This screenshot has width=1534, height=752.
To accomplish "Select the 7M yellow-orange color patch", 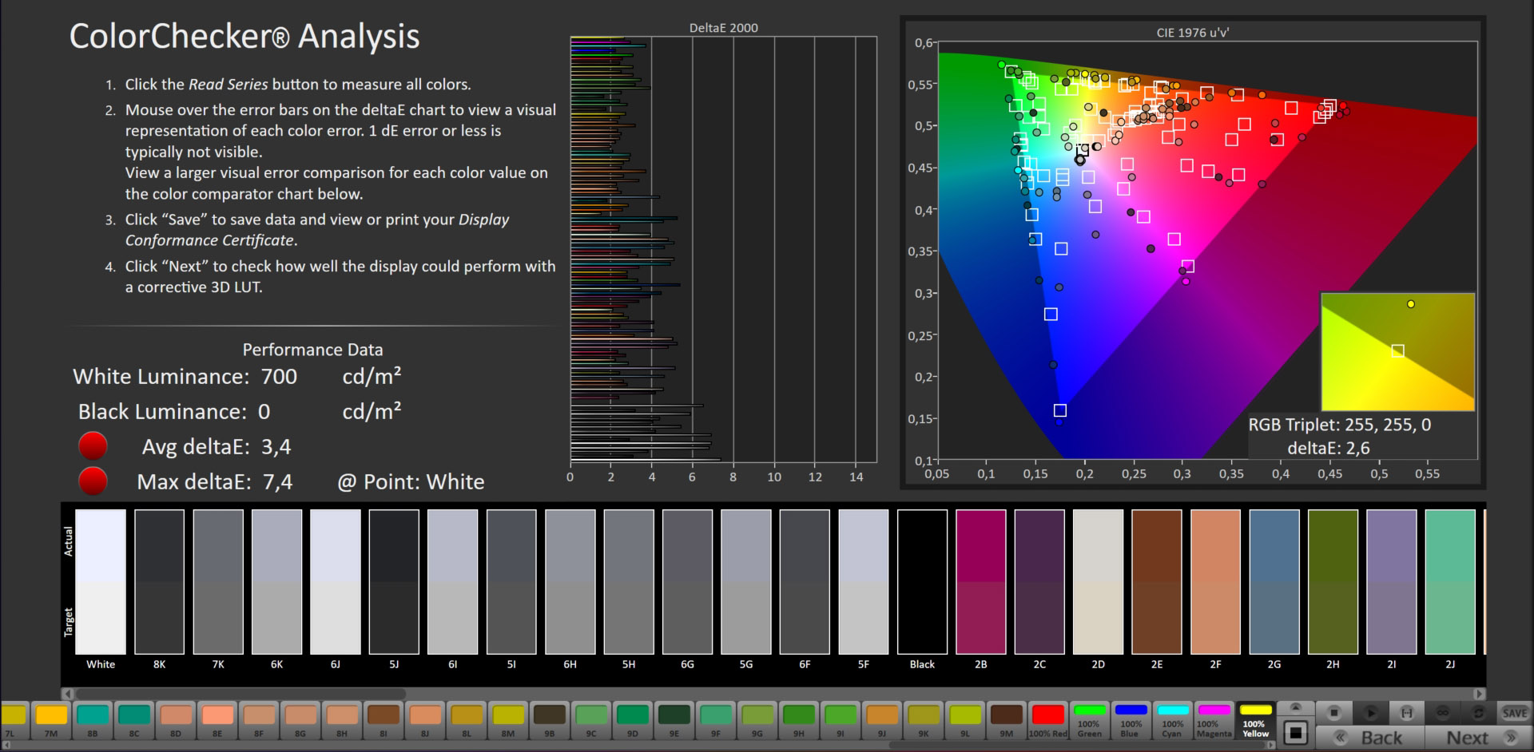I will click(x=50, y=719).
